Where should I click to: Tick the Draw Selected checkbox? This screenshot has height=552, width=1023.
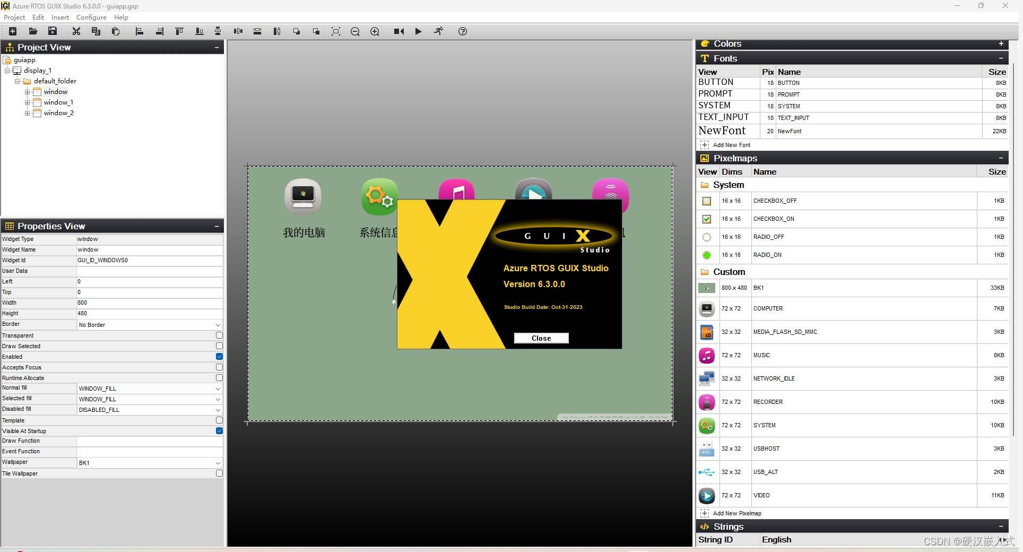click(x=219, y=346)
